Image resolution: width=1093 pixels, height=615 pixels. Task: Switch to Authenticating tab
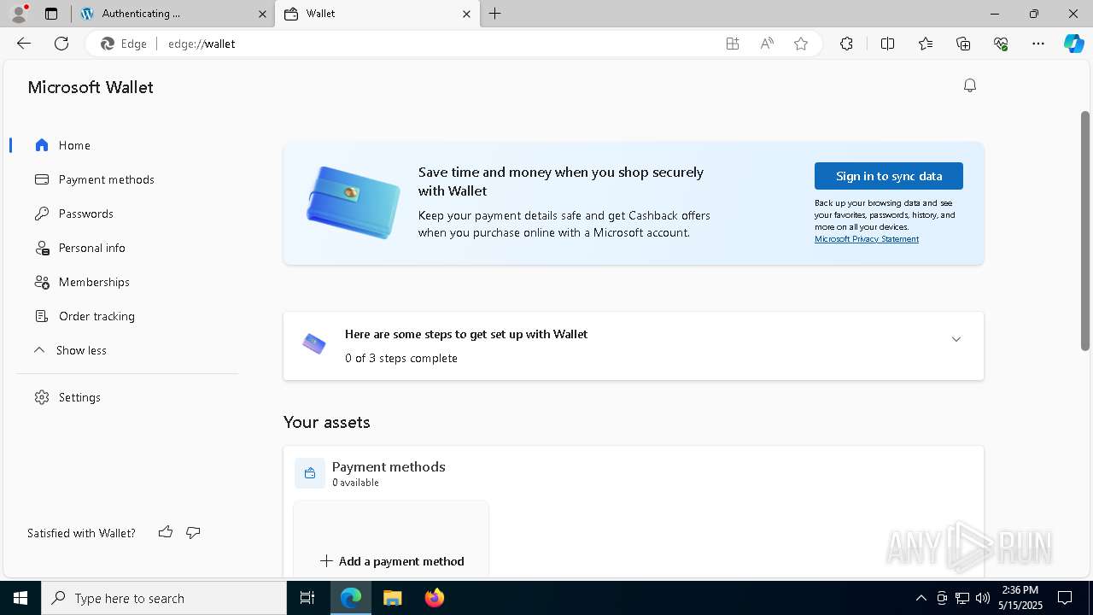coord(173,14)
